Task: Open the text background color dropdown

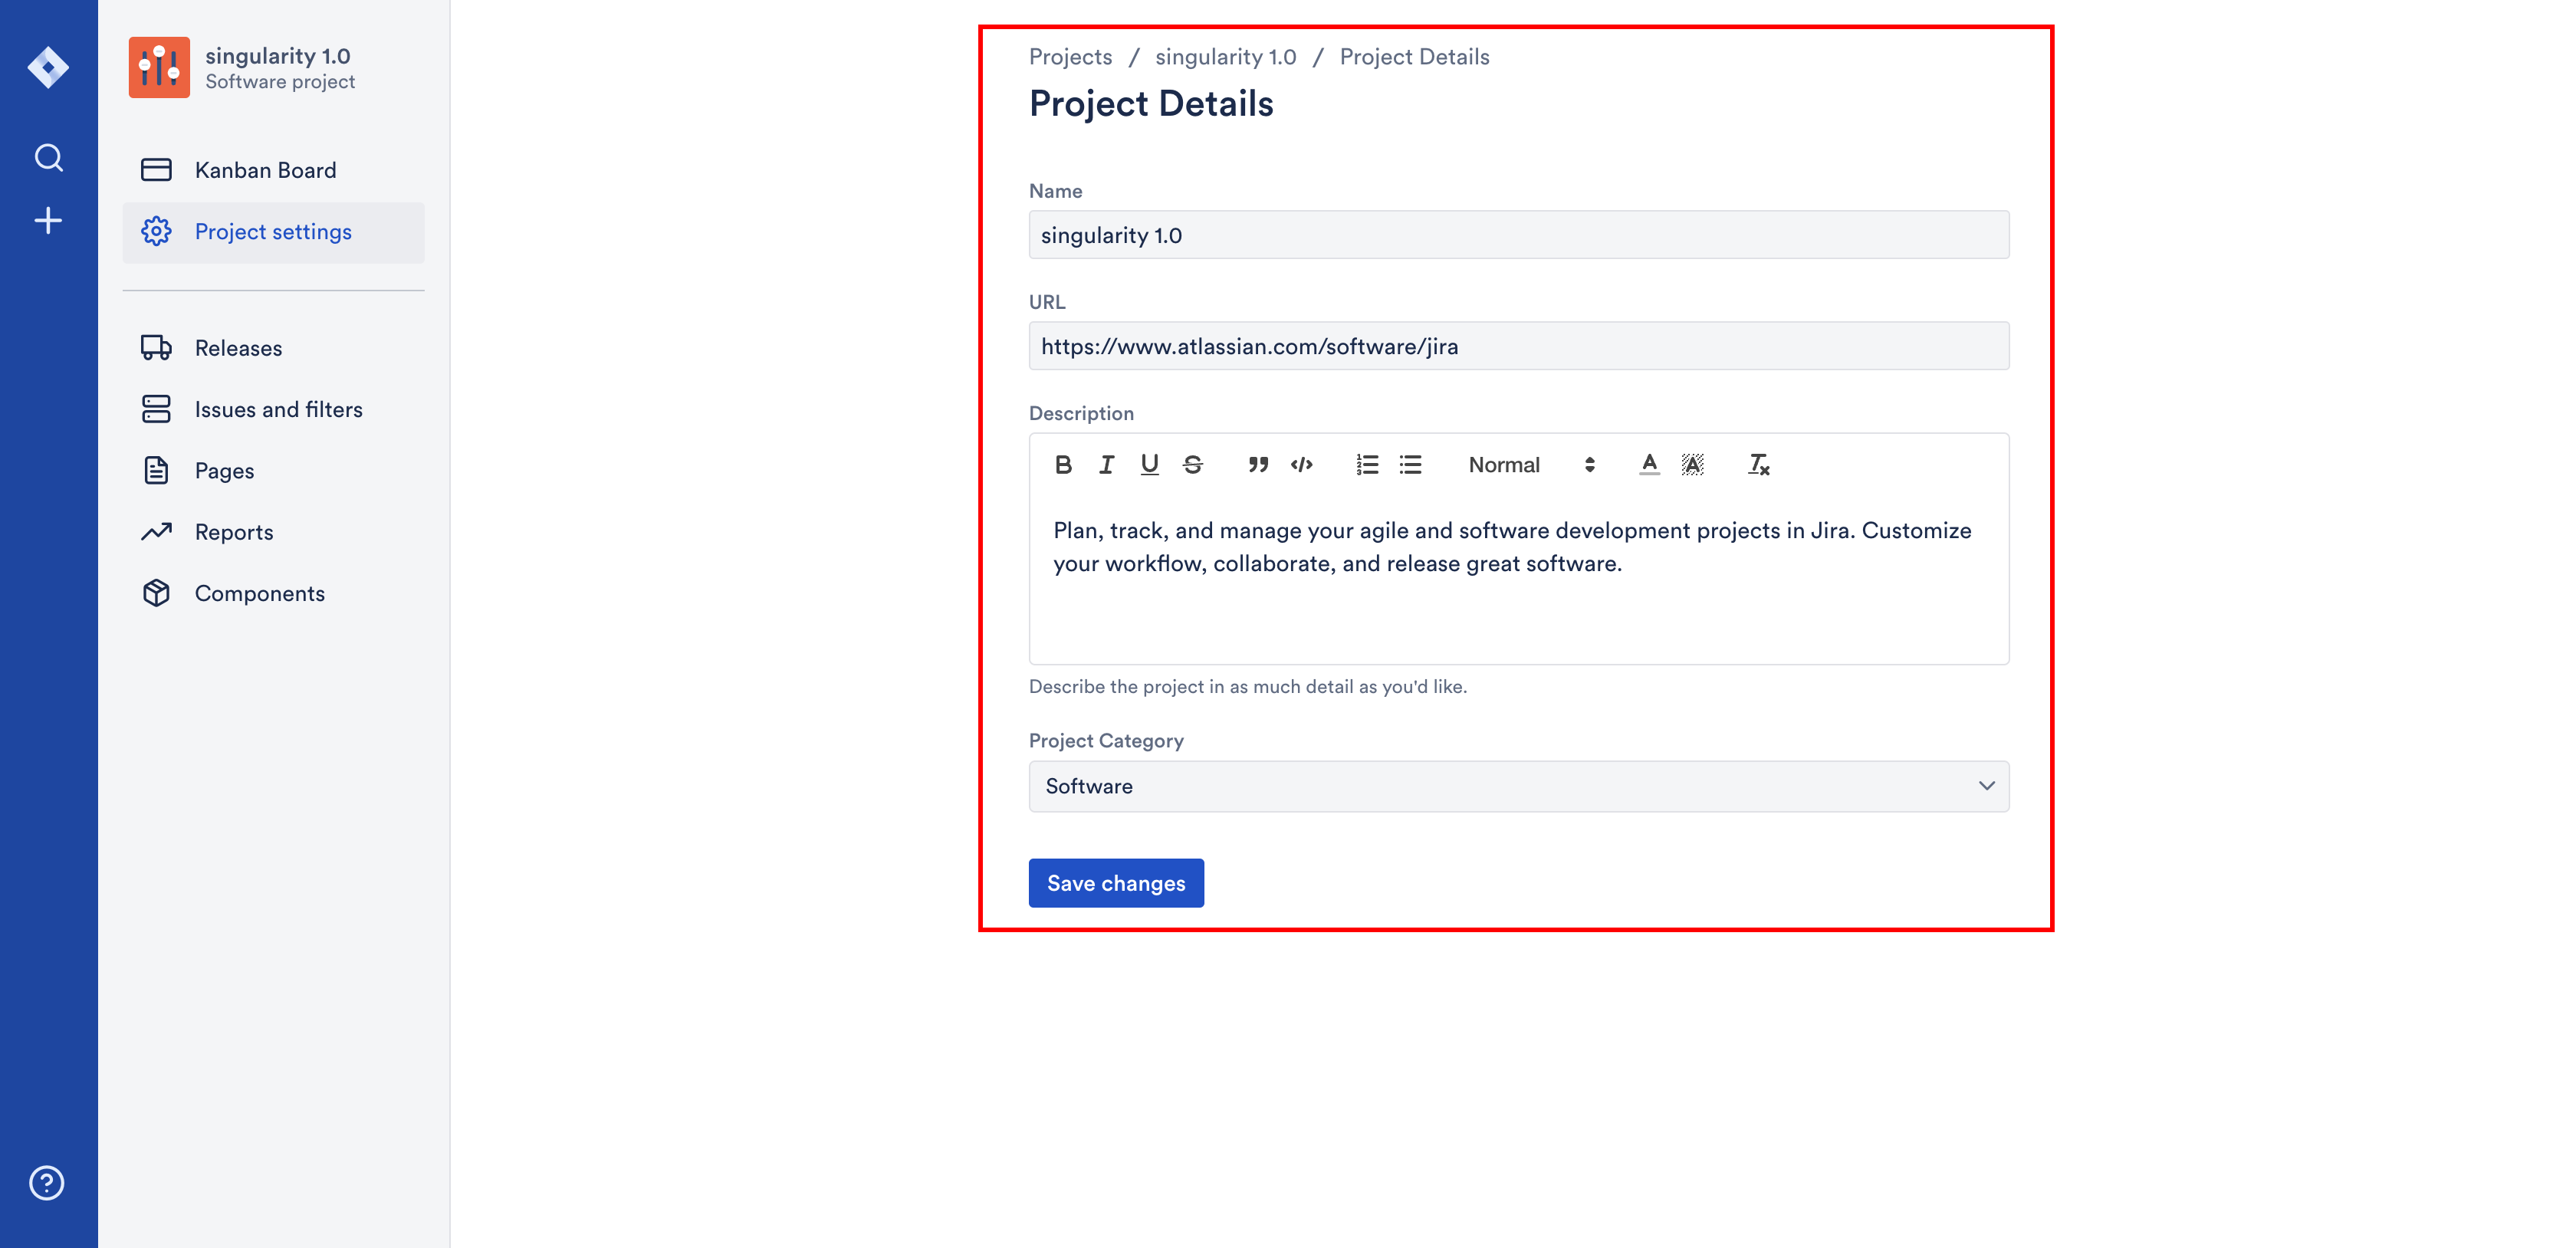Action: (x=1692, y=465)
